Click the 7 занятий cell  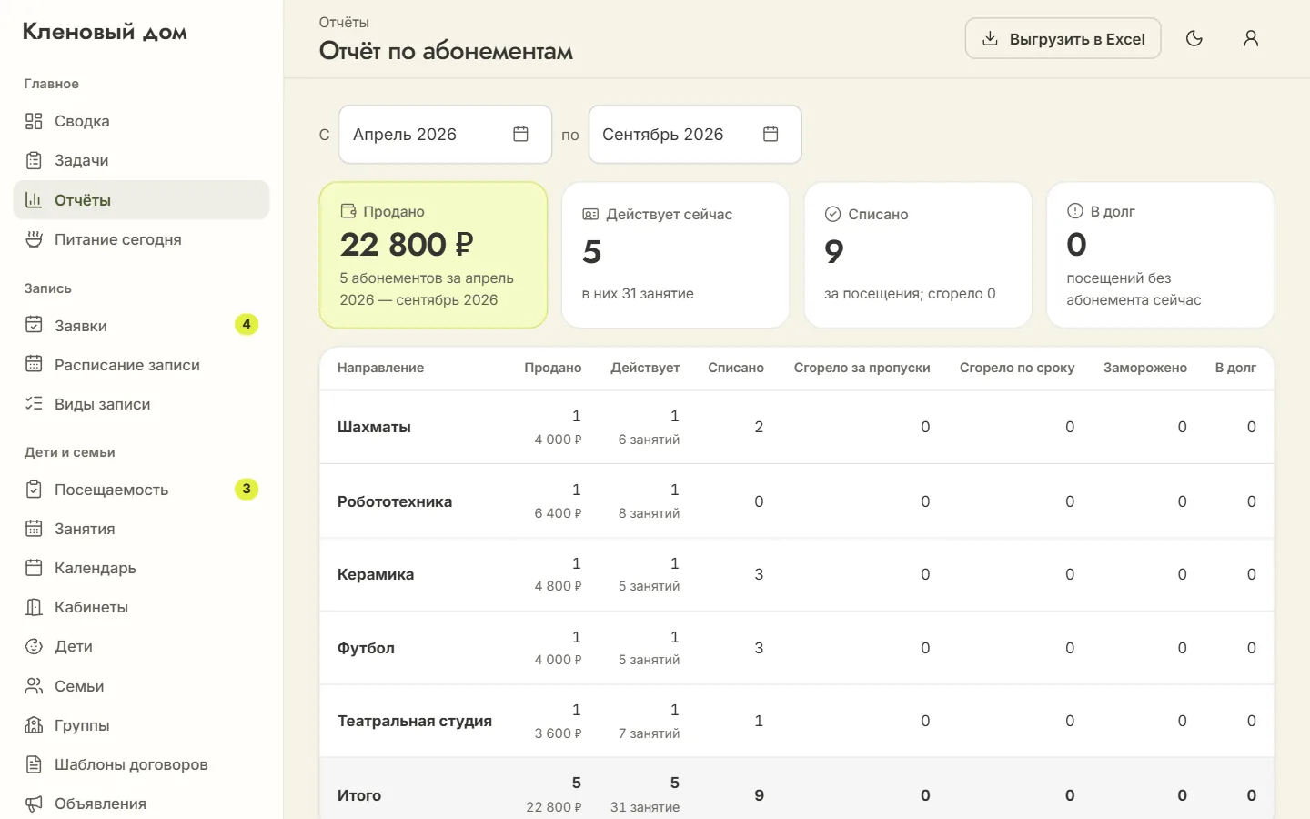[x=649, y=733]
